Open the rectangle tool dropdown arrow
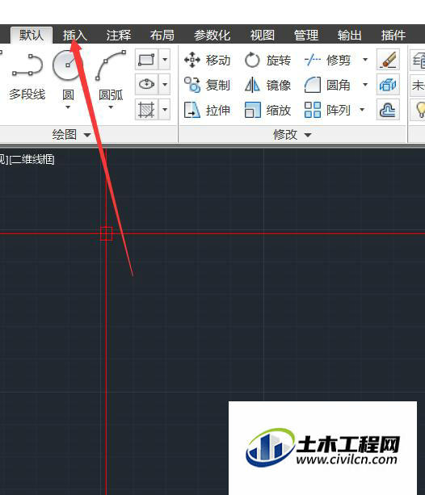 (x=165, y=59)
